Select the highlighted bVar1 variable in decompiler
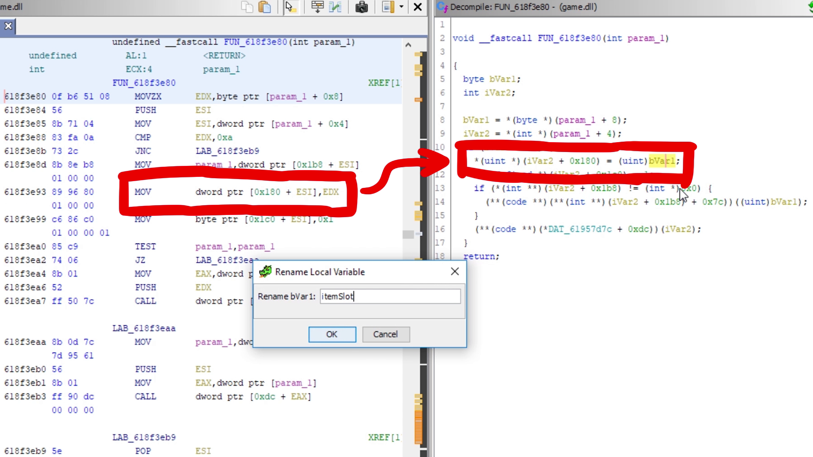This screenshot has height=457, width=813. pyautogui.click(x=662, y=161)
